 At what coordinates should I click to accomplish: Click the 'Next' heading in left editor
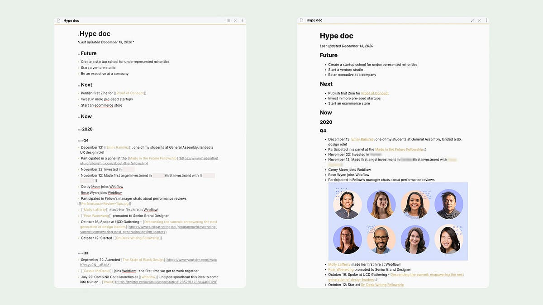[x=86, y=85]
